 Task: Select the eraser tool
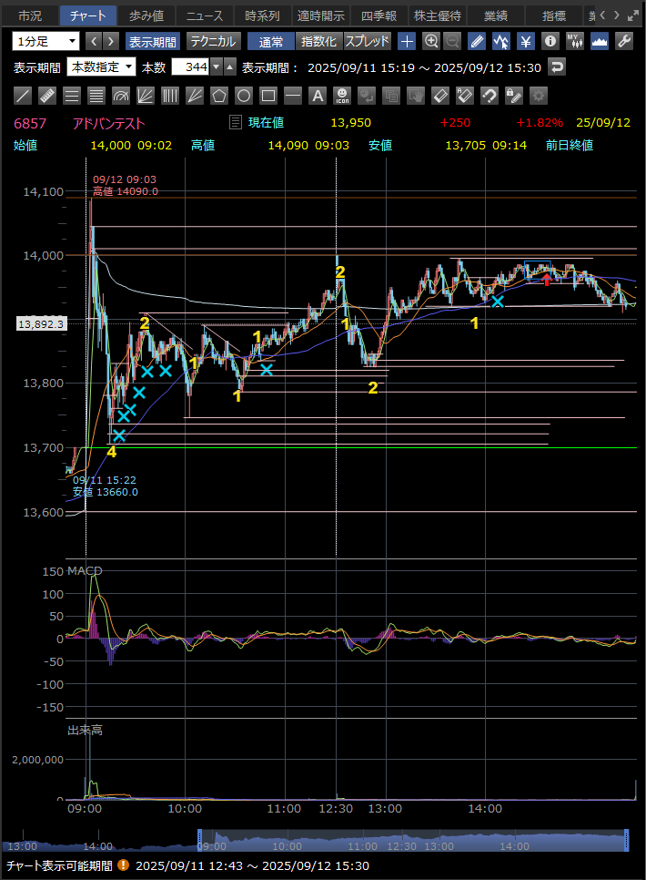pyautogui.click(x=440, y=96)
